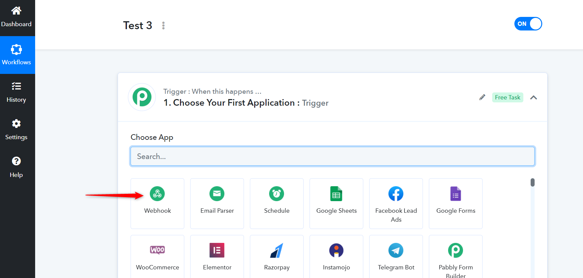Screen dimensions: 583x278
Task: Click the Free Task badge
Action: [x=507, y=97]
